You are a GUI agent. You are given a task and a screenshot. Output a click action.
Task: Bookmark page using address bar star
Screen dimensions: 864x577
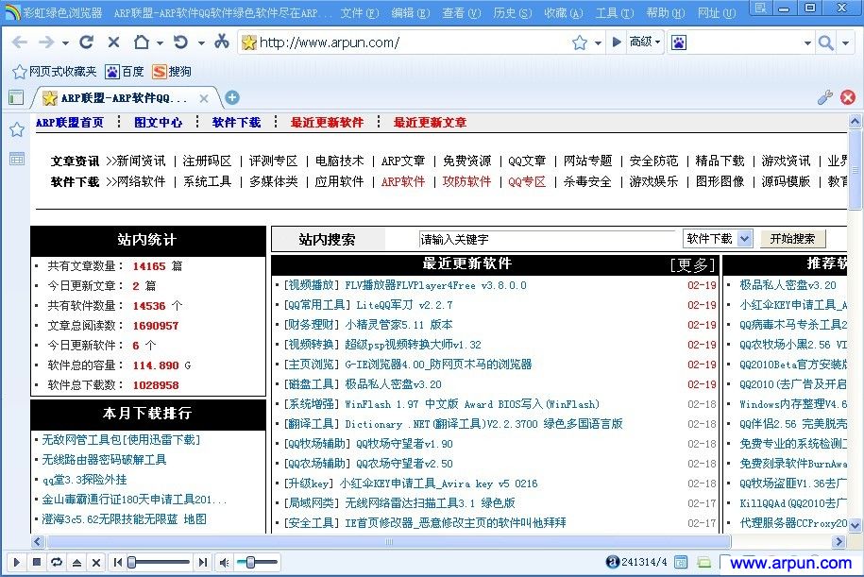pos(580,42)
